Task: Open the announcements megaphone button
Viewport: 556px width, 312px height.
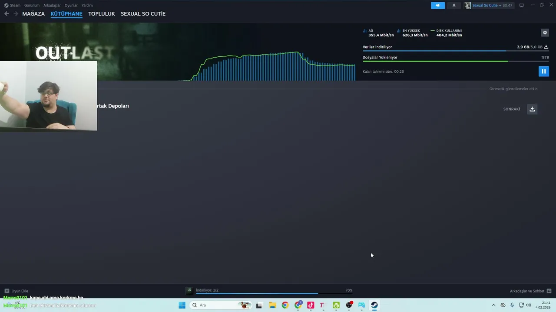Action: coord(437,5)
